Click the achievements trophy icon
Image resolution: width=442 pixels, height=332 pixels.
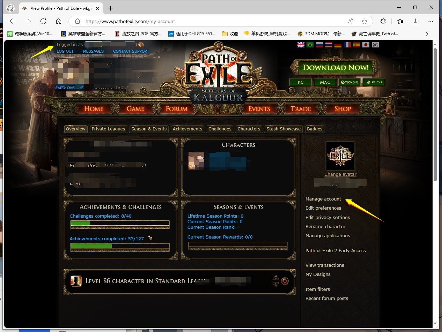pyautogui.click(x=150, y=238)
